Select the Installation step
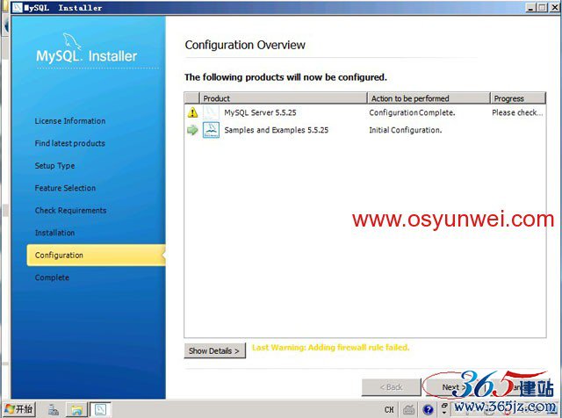Viewport: 562px width, 418px height. click(x=54, y=233)
